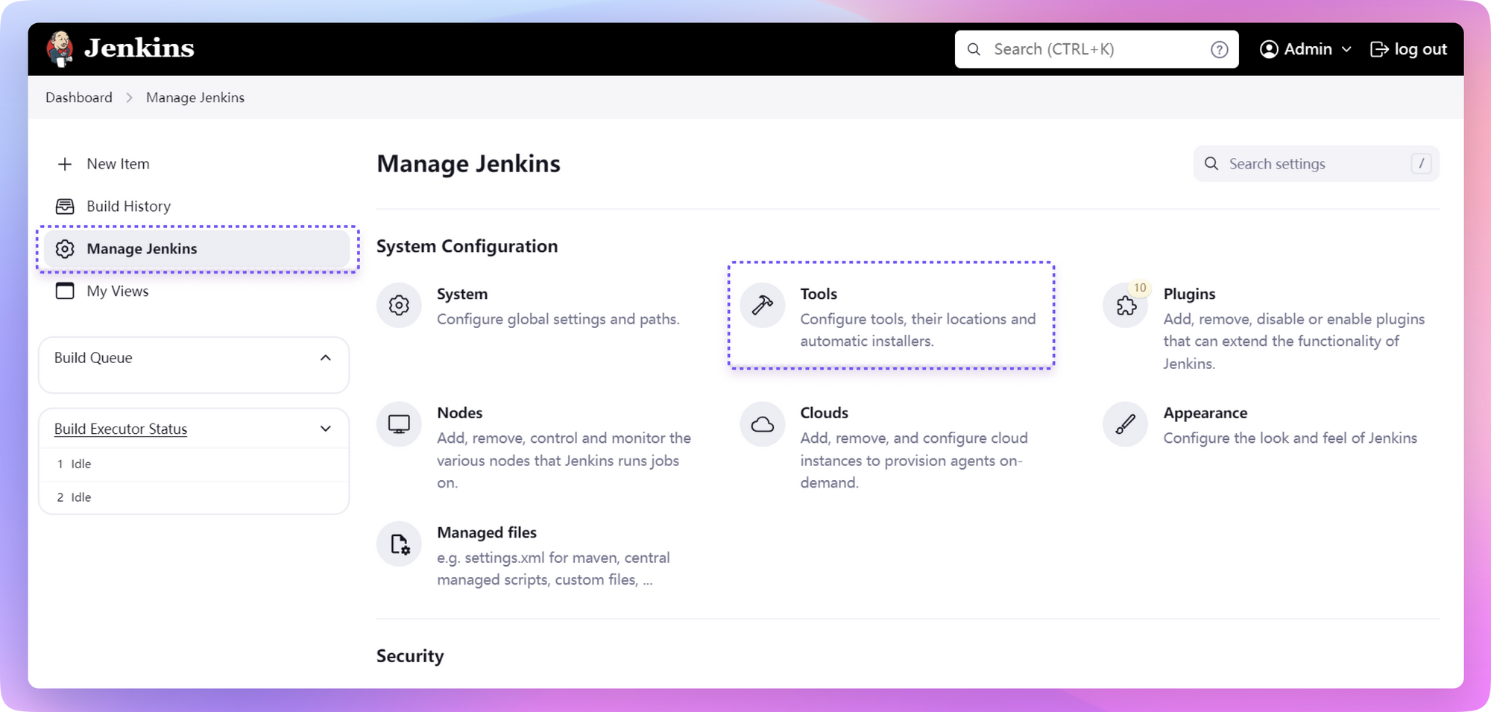Open search help question mark icon

click(1219, 49)
